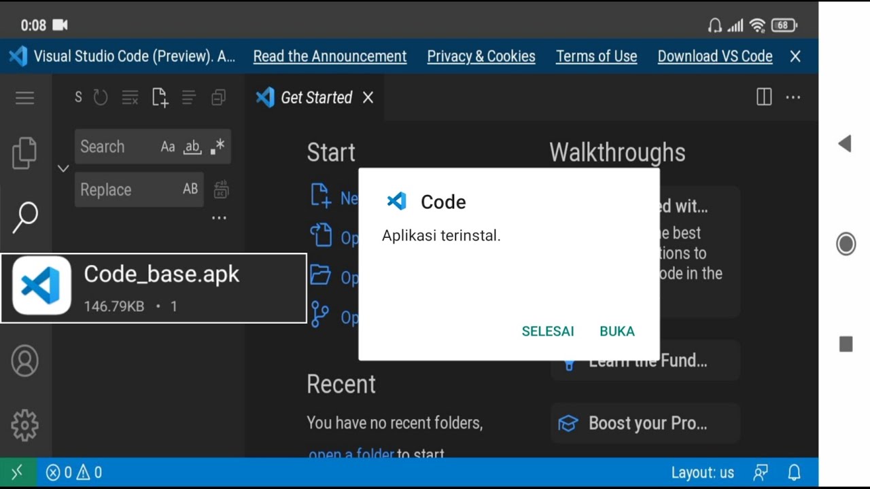Image resolution: width=870 pixels, height=489 pixels.
Task: Click the feedback icon in status bar
Action: click(761, 473)
